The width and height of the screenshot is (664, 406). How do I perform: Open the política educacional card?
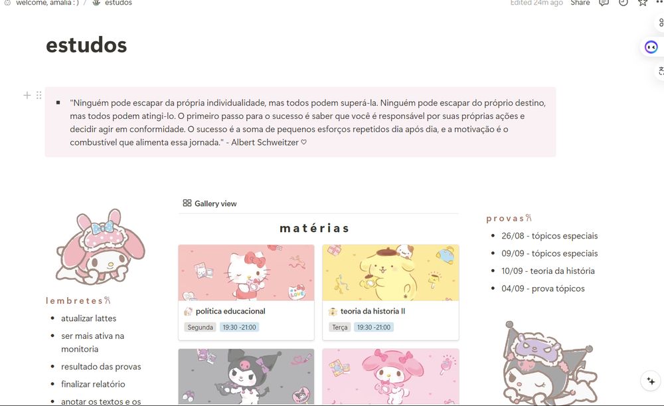click(246, 292)
